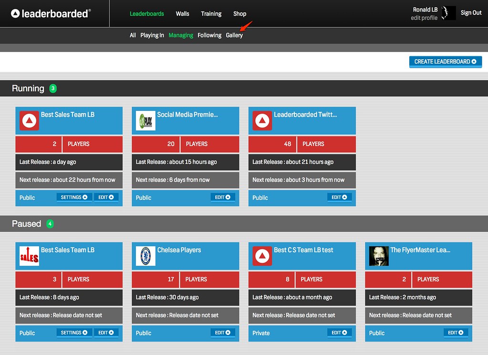Switch to the Playing In tab

152,35
